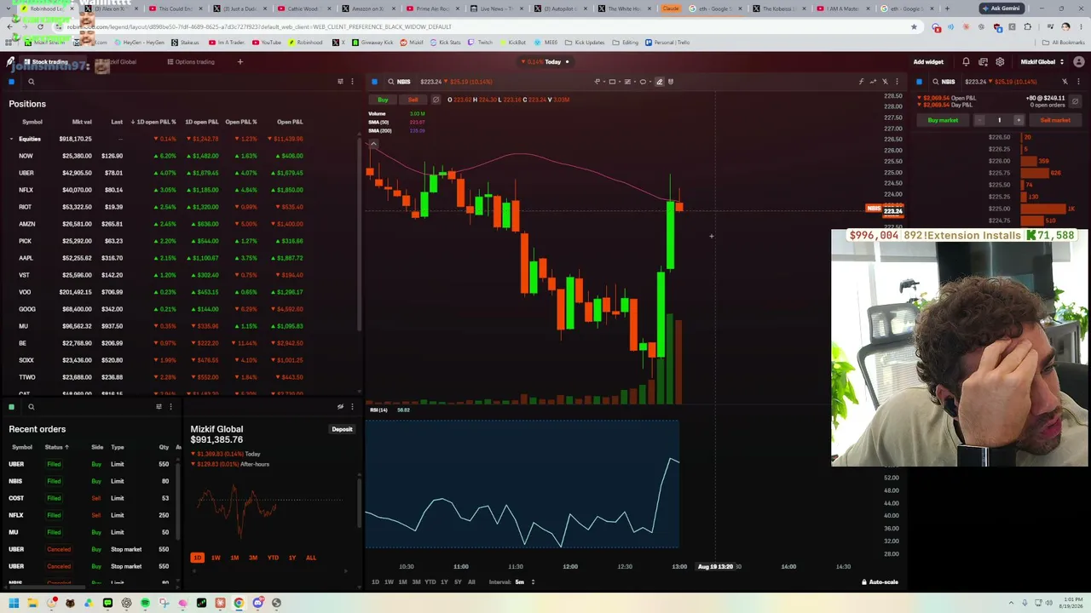The height and width of the screenshot is (613, 1091).
Task: Open the ellipse shape tool dropdown
Action: click(644, 82)
